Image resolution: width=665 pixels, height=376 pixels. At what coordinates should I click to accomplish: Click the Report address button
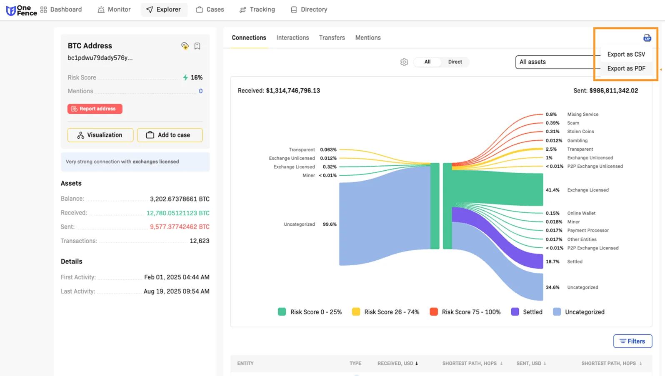tap(95, 109)
